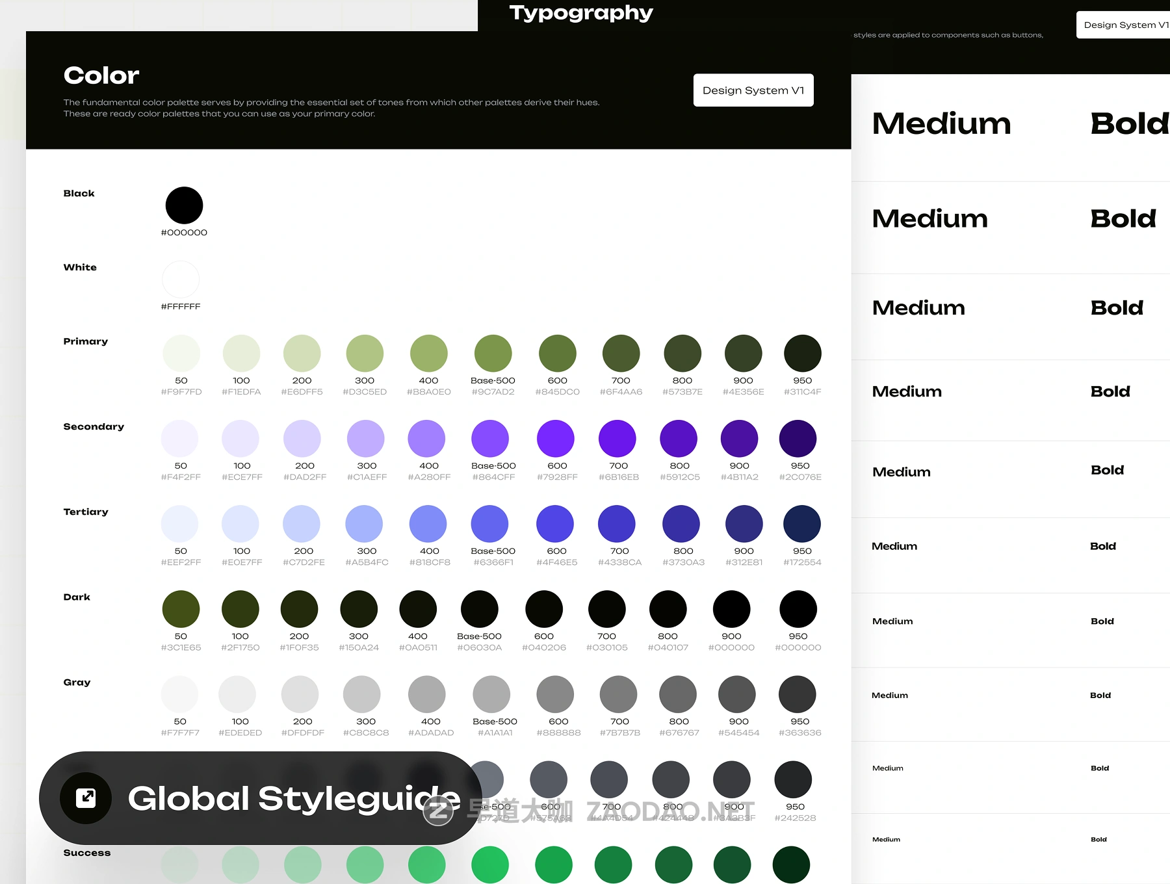
Task: Select the Primary 950 dark green swatch
Action: pos(802,354)
